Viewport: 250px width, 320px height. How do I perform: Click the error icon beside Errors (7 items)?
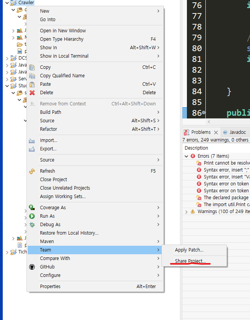pos(193,156)
